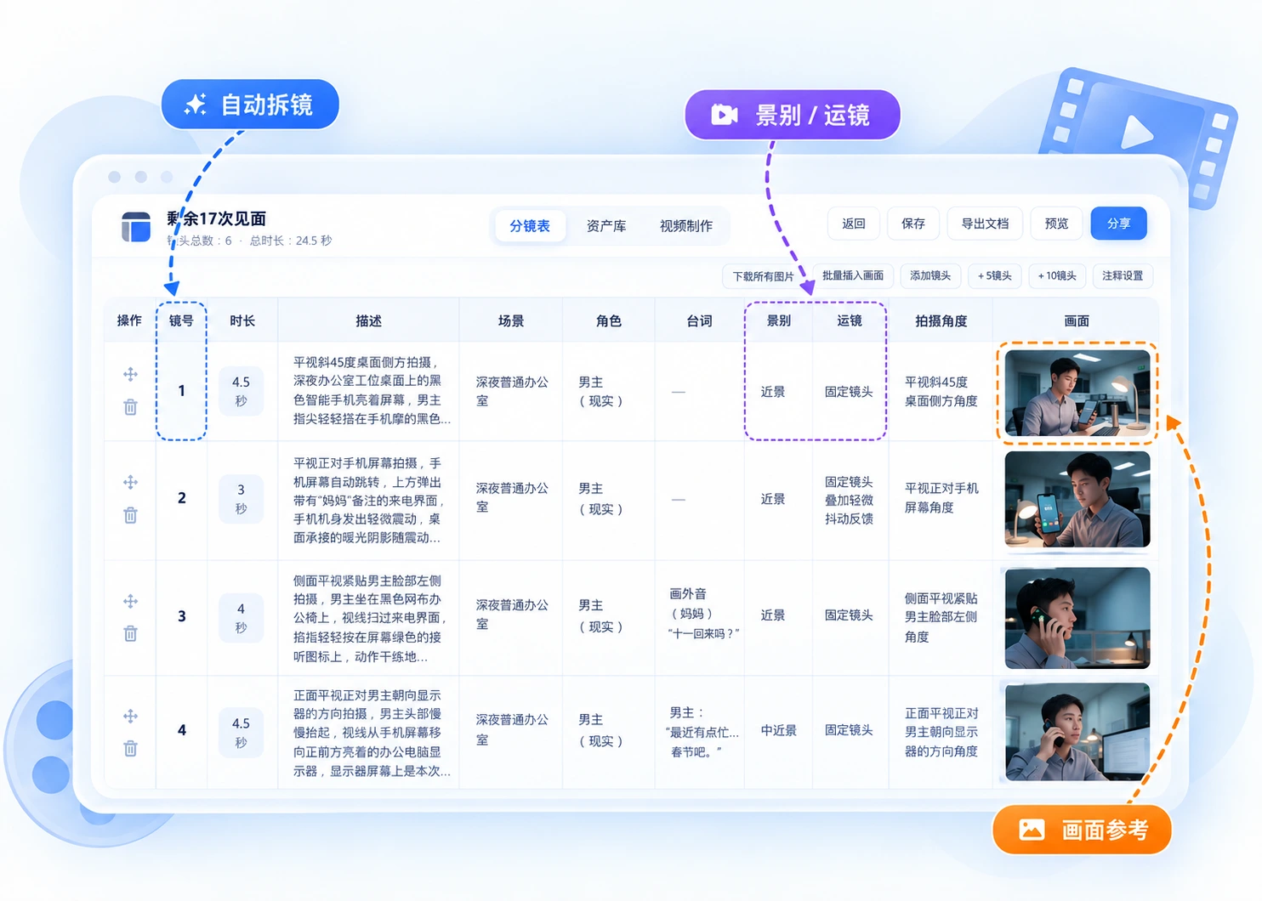1262x901 pixels.
Task: Click the blue 分享 button
Action: pyautogui.click(x=1119, y=224)
